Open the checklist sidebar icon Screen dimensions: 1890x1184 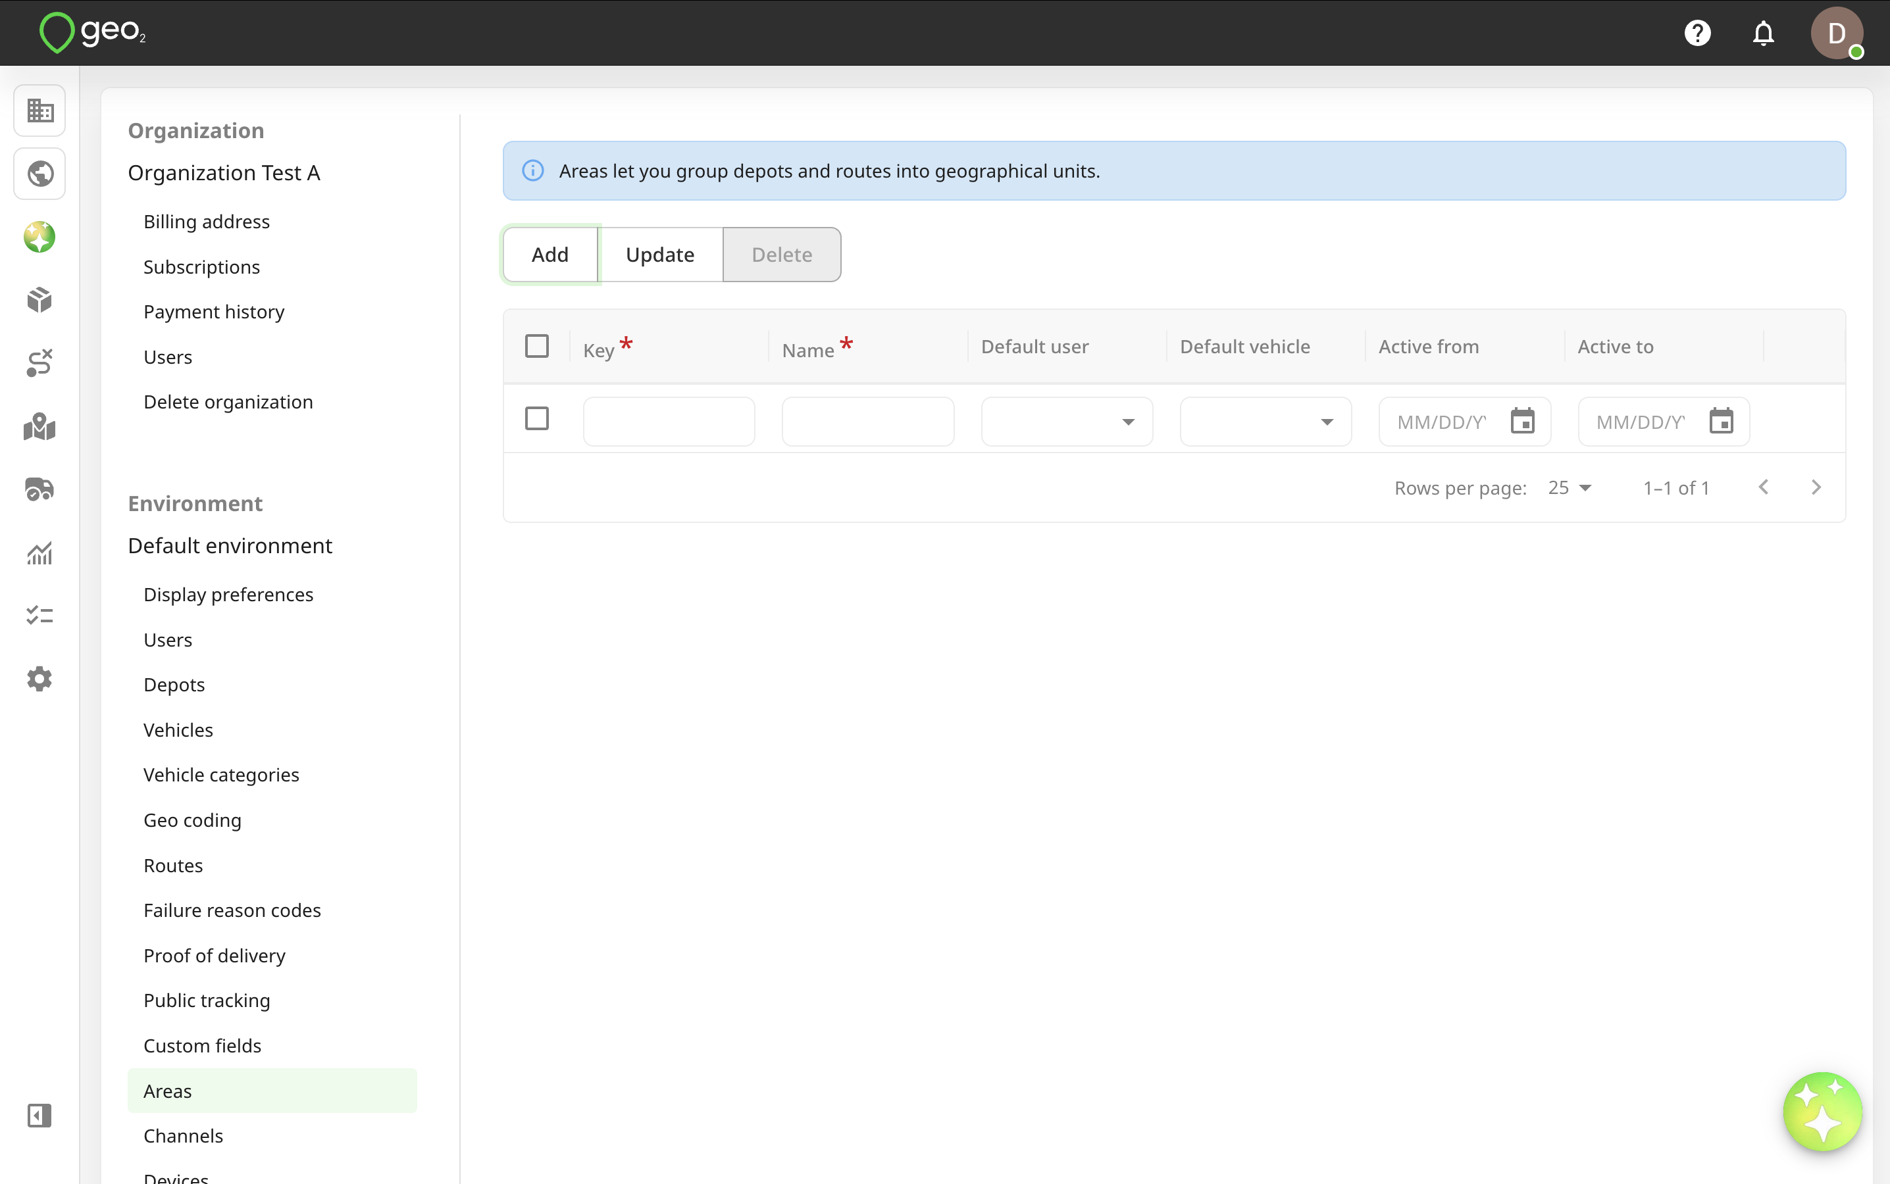pyautogui.click(x=40, y=616)
